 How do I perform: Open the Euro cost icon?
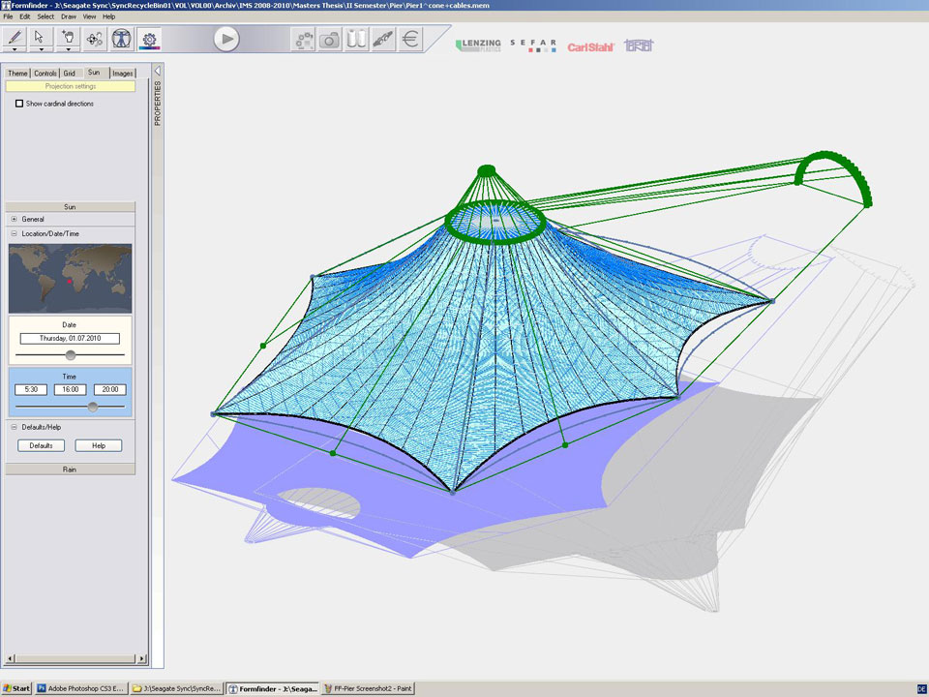(410, 39)
